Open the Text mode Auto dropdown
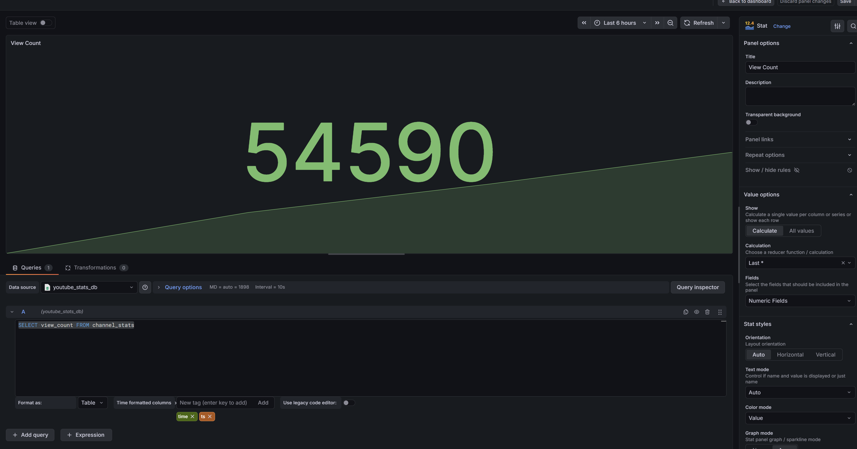 point(800,392)
